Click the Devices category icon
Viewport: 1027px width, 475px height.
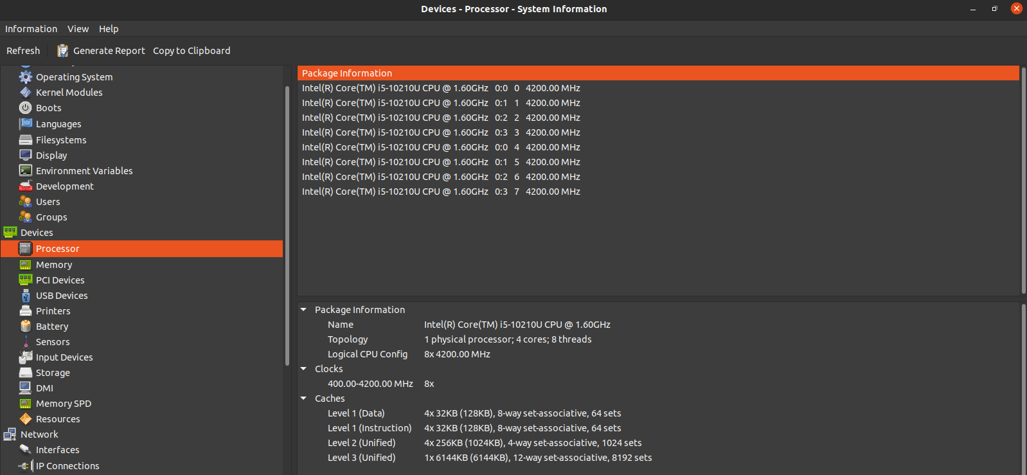(10, 233)
